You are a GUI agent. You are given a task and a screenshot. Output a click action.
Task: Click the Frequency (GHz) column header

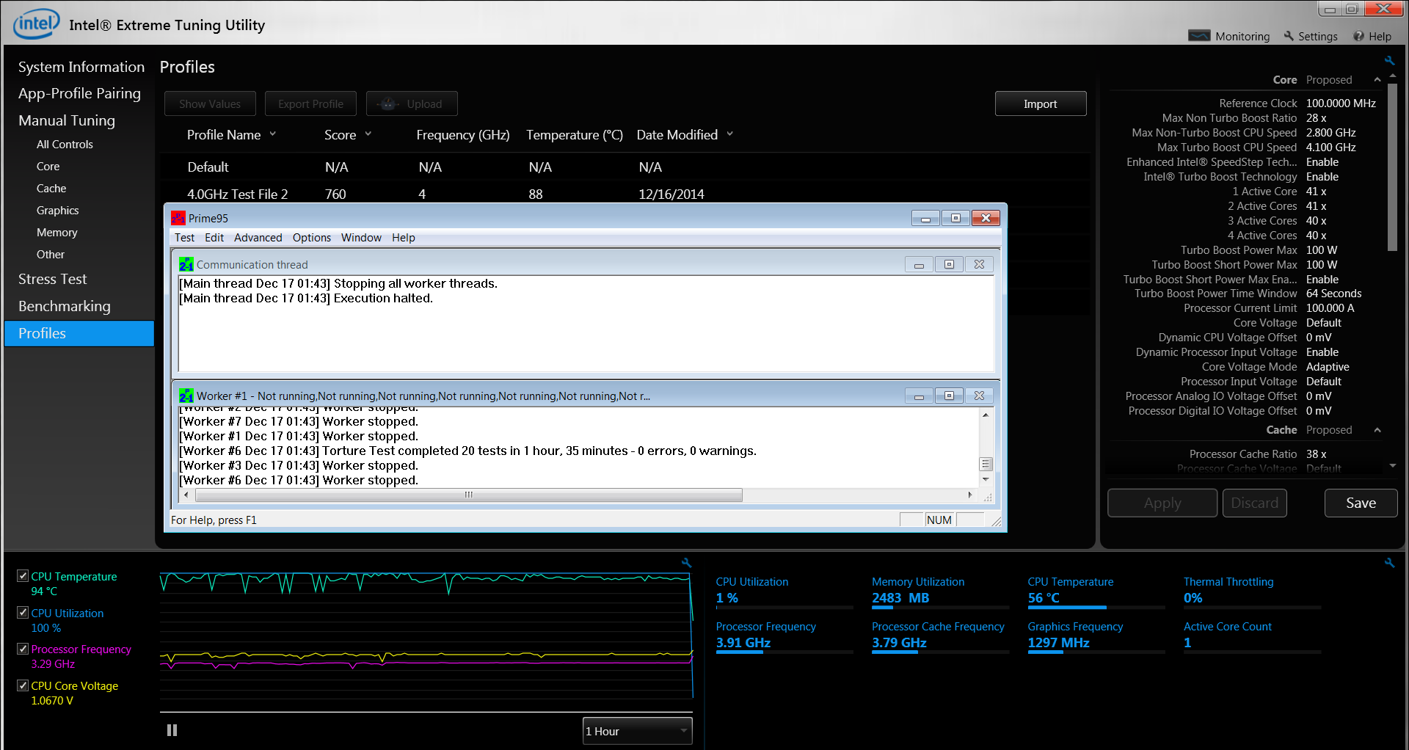[x=463, y=135]
